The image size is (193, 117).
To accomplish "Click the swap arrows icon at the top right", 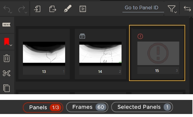I will (187, 9).
